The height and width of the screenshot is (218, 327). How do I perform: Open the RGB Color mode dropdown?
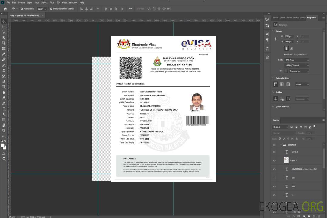click(x=296, y=60)
